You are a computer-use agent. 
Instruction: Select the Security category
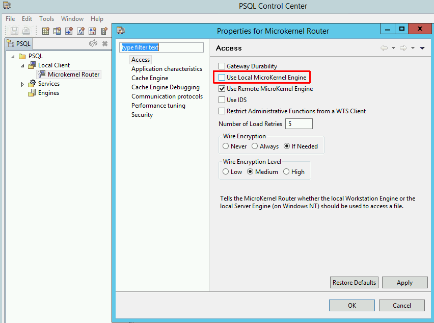coord(142,114)
